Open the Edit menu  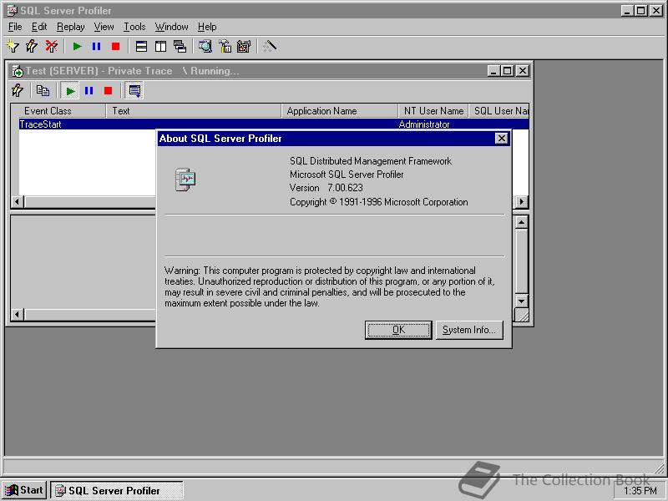coord(39,27)
